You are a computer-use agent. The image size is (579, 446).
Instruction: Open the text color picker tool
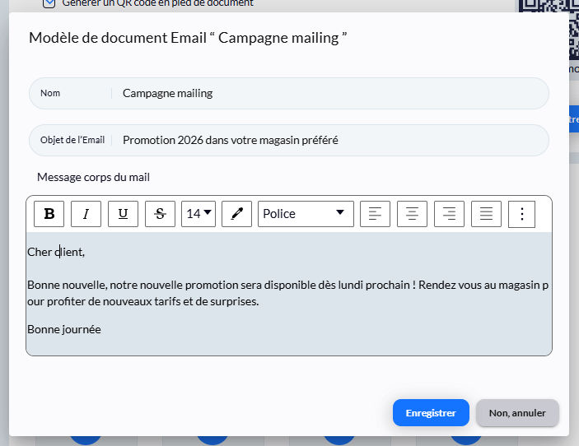[236, 214]
